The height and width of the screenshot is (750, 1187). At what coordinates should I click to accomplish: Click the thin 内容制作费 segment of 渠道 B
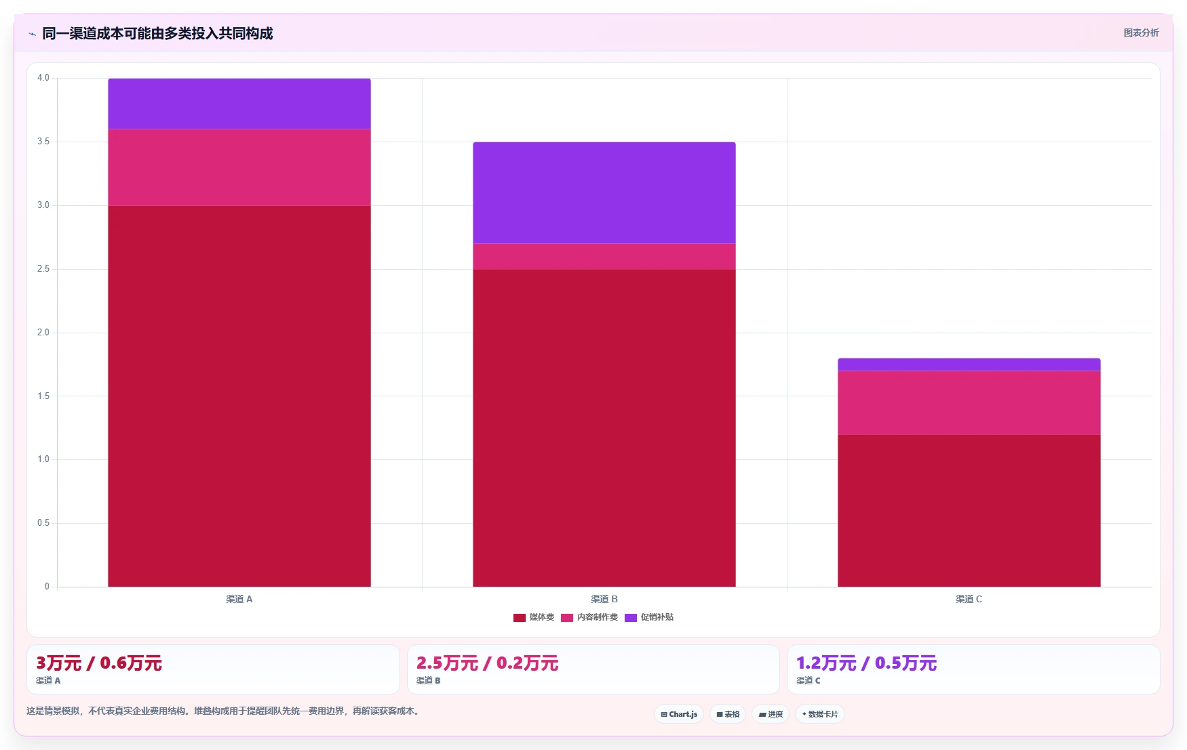point(604,257)
